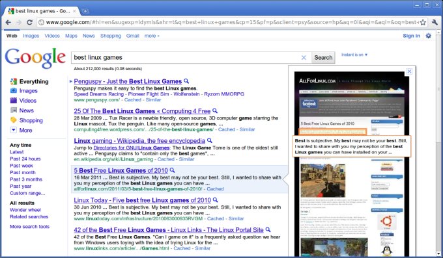The image size is (443, 258).
Task: Click the Sign in link
Action: pos(411,36)
